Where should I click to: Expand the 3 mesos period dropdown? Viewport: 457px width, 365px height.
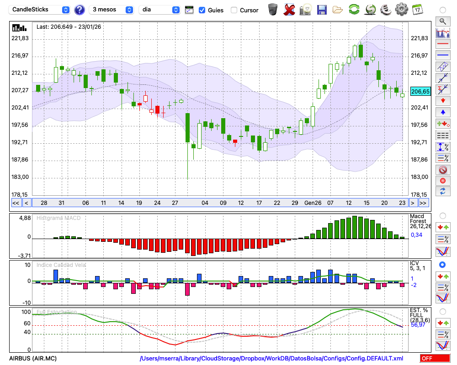[x=112, y=10]
